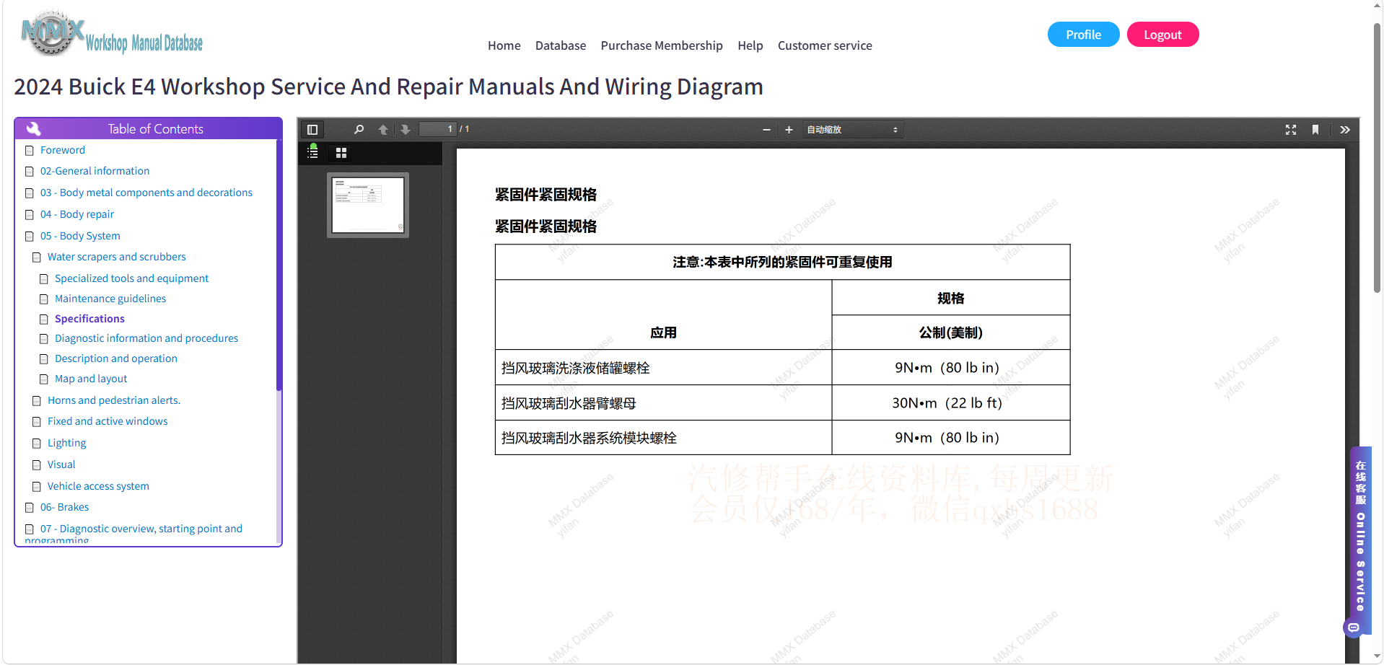This screenshot has height=665, width=1384.
Task: Expand the Lighting section
Action: tap(66, 443)
